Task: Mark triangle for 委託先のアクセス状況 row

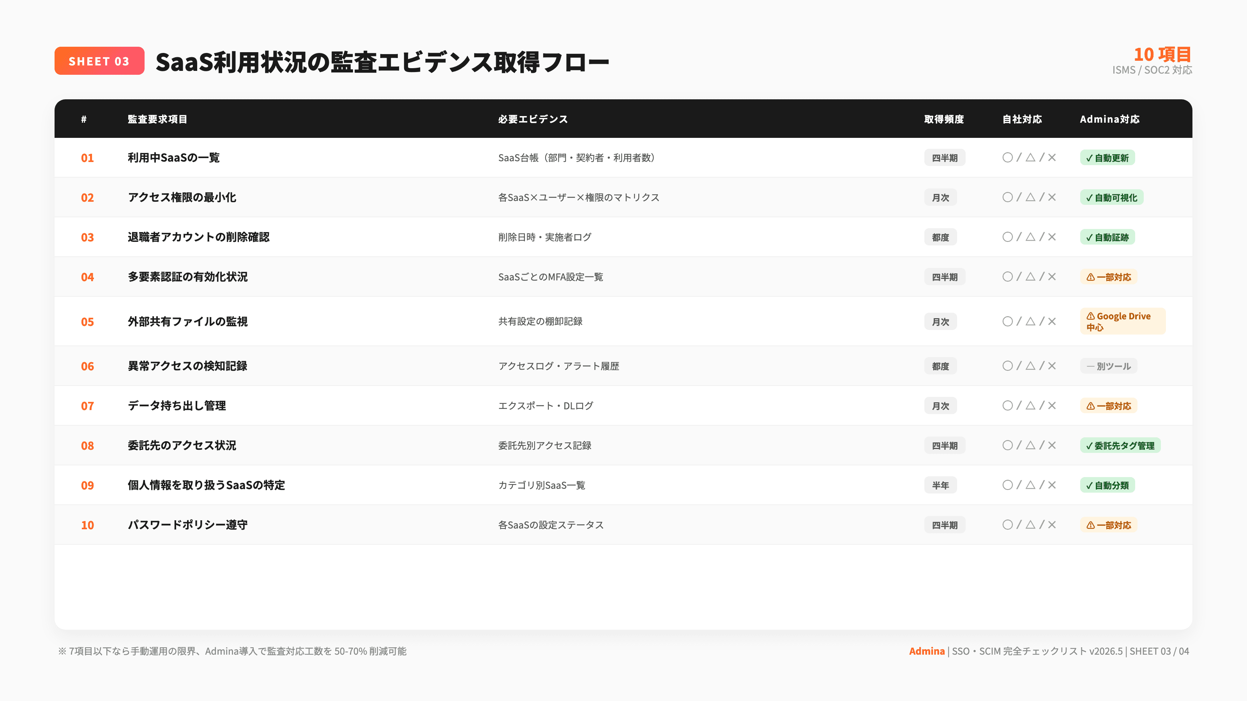Action: click(1030, 445)
